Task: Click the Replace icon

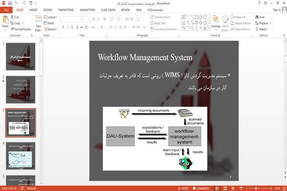Action: (x=257, y=23)
